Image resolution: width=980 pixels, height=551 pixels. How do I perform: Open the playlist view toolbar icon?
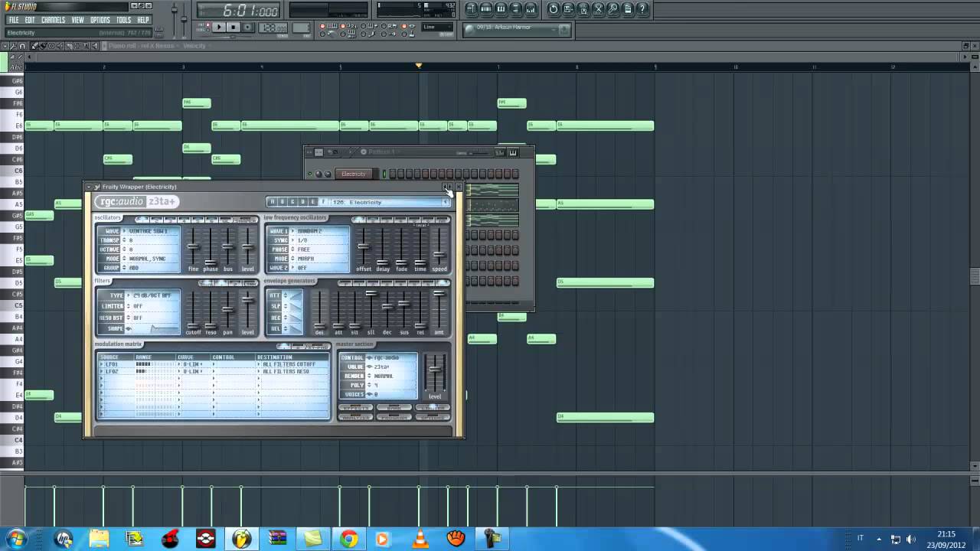[471, 9]
